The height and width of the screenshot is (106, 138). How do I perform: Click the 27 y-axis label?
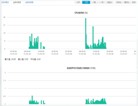[4, 25]
